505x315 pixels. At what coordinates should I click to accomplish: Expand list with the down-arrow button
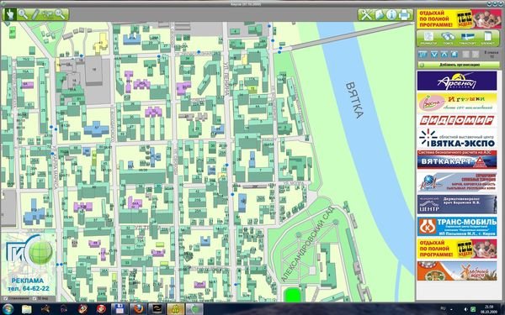pos(434,55)
